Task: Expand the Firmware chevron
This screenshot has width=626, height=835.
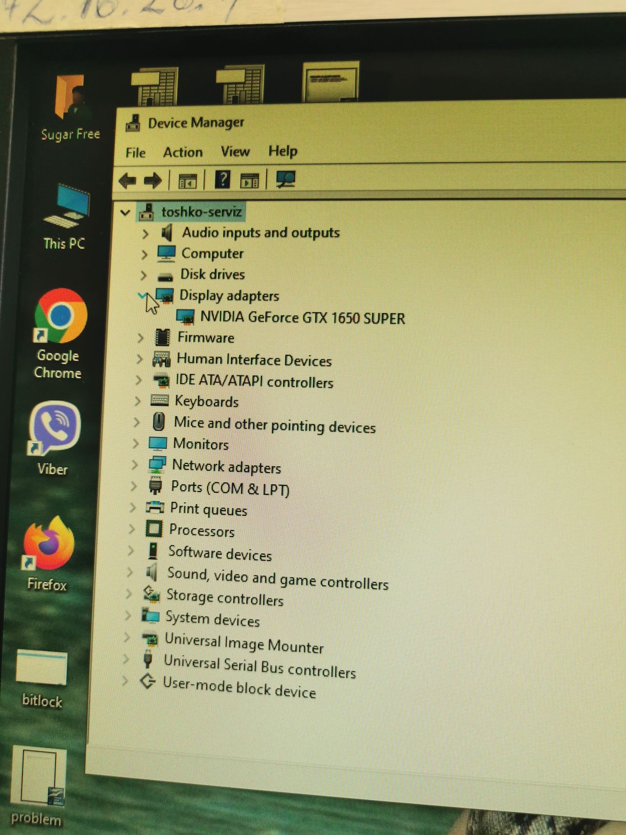Action: click(140, 338)
